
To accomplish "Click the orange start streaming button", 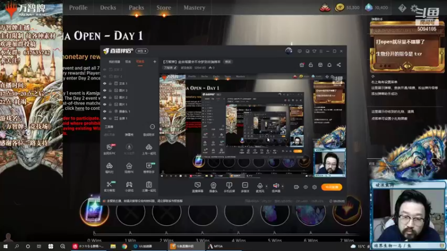I will pos(331,187).
